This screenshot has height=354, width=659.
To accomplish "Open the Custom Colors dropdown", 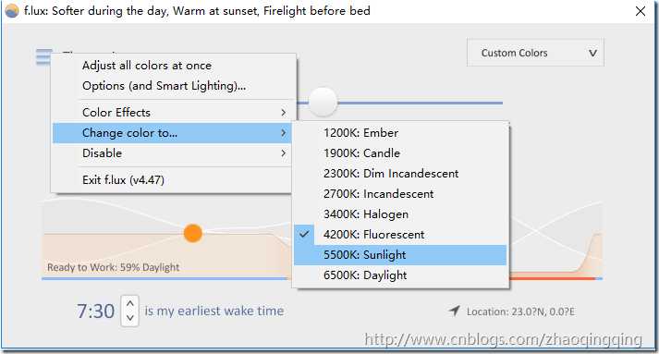I will [535, 53].
